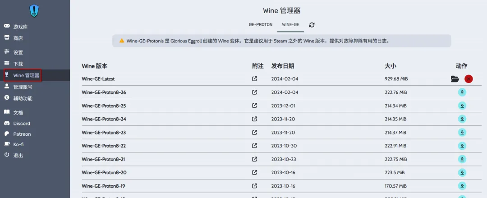Switch to the WINE-GE tab
This screenshot has height=198, width=487.
click(x=290, y=24)
